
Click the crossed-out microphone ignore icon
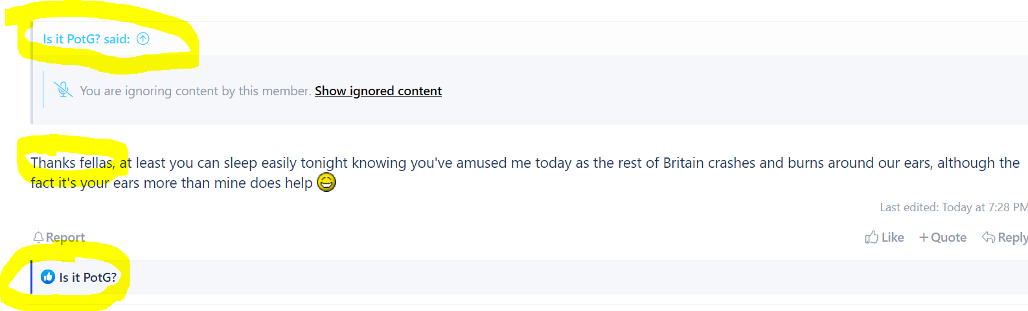(x=63, y=90)
